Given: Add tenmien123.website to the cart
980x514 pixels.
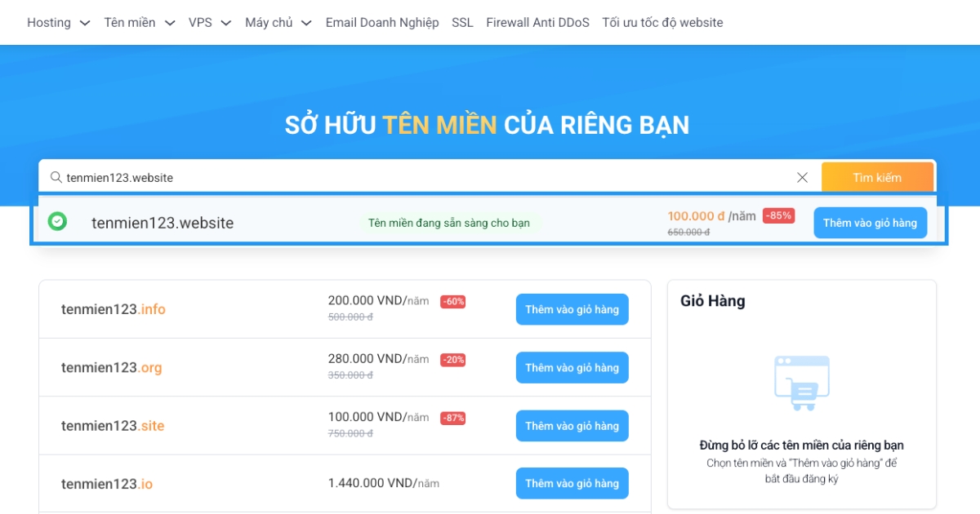Looking at the screenshot, I should click(870, 222).
